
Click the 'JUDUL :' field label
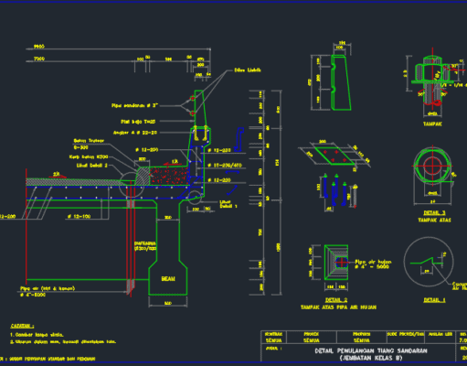(x=273, y=348)
